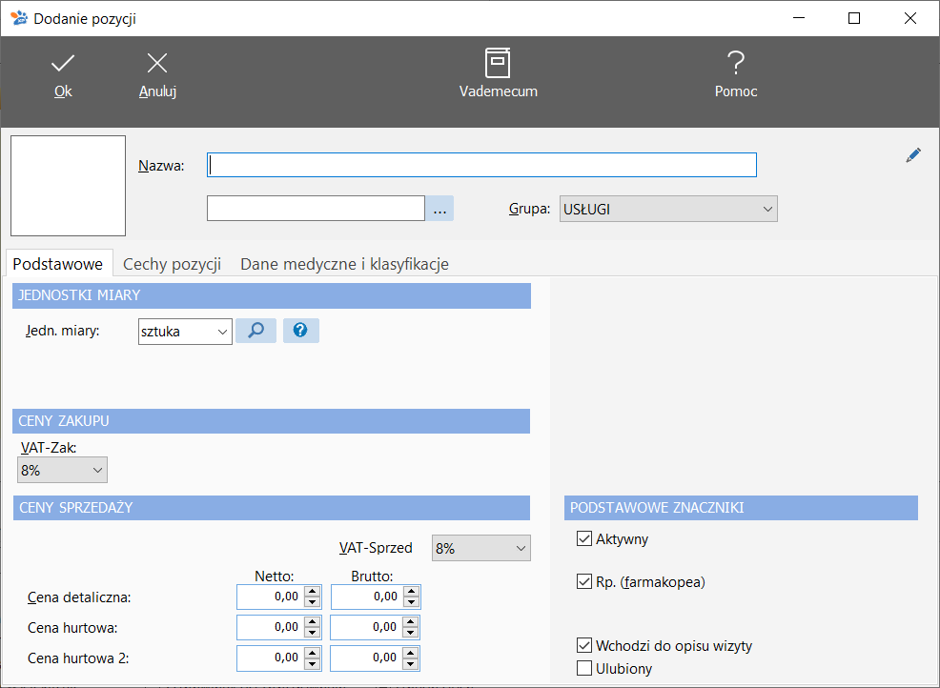Click Cena hurtowa 2 Netto field

coord(271,658)
